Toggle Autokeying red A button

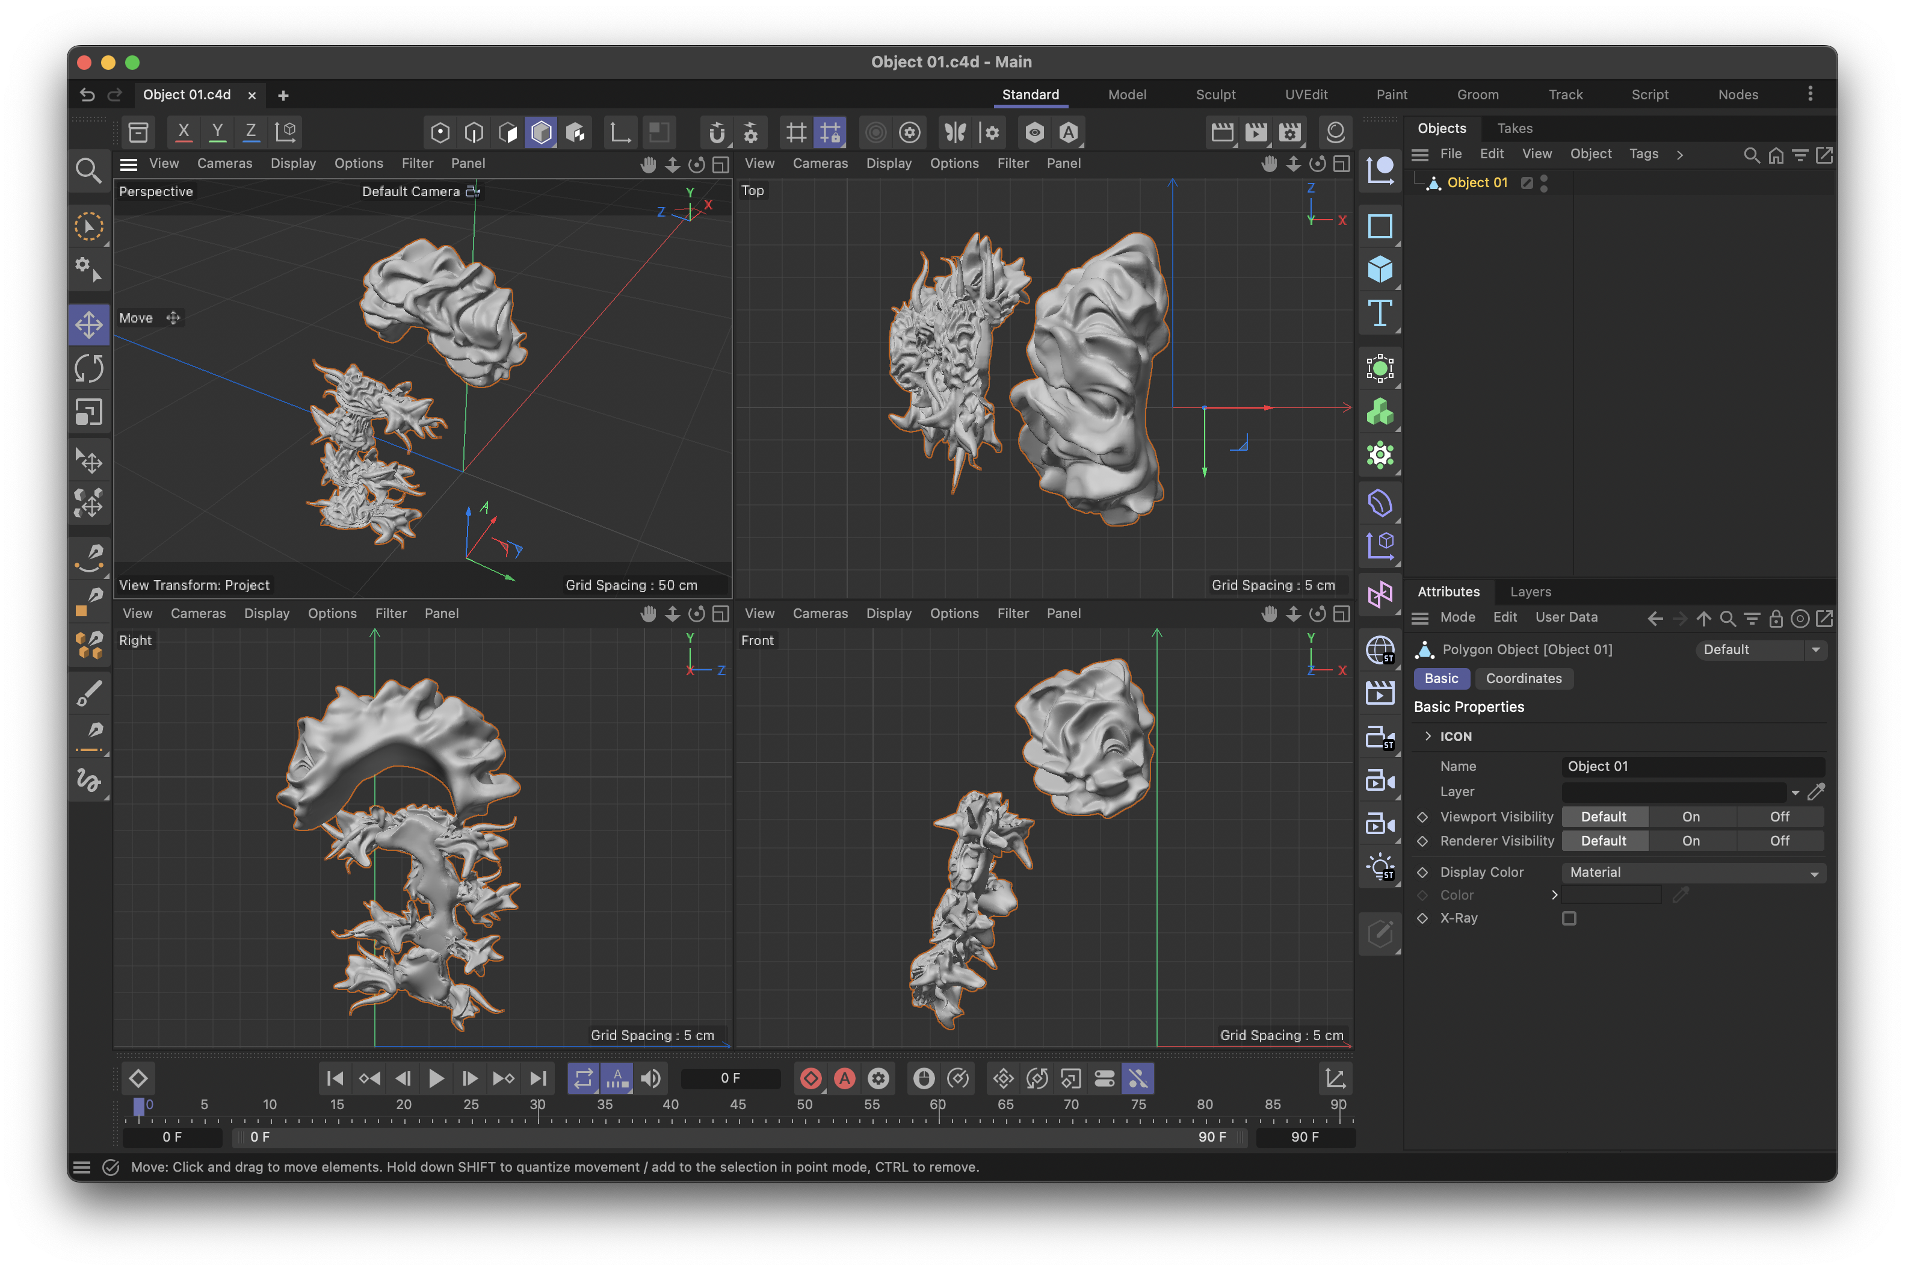pos(845,1078)
